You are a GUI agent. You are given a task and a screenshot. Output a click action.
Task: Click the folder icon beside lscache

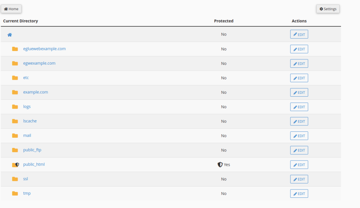pos(15,121)
